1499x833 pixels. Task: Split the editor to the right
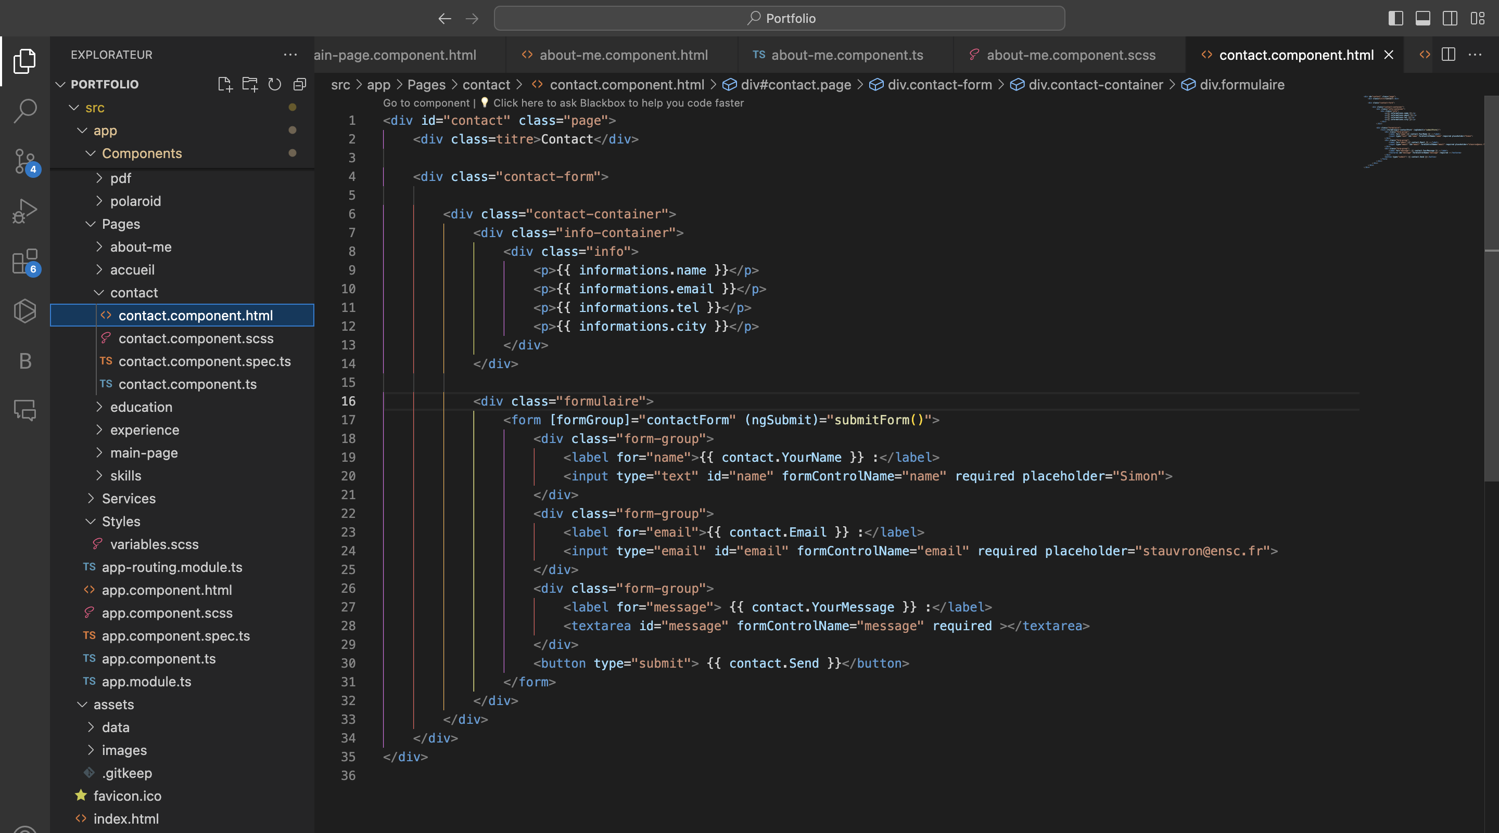tap(1449, 55)
